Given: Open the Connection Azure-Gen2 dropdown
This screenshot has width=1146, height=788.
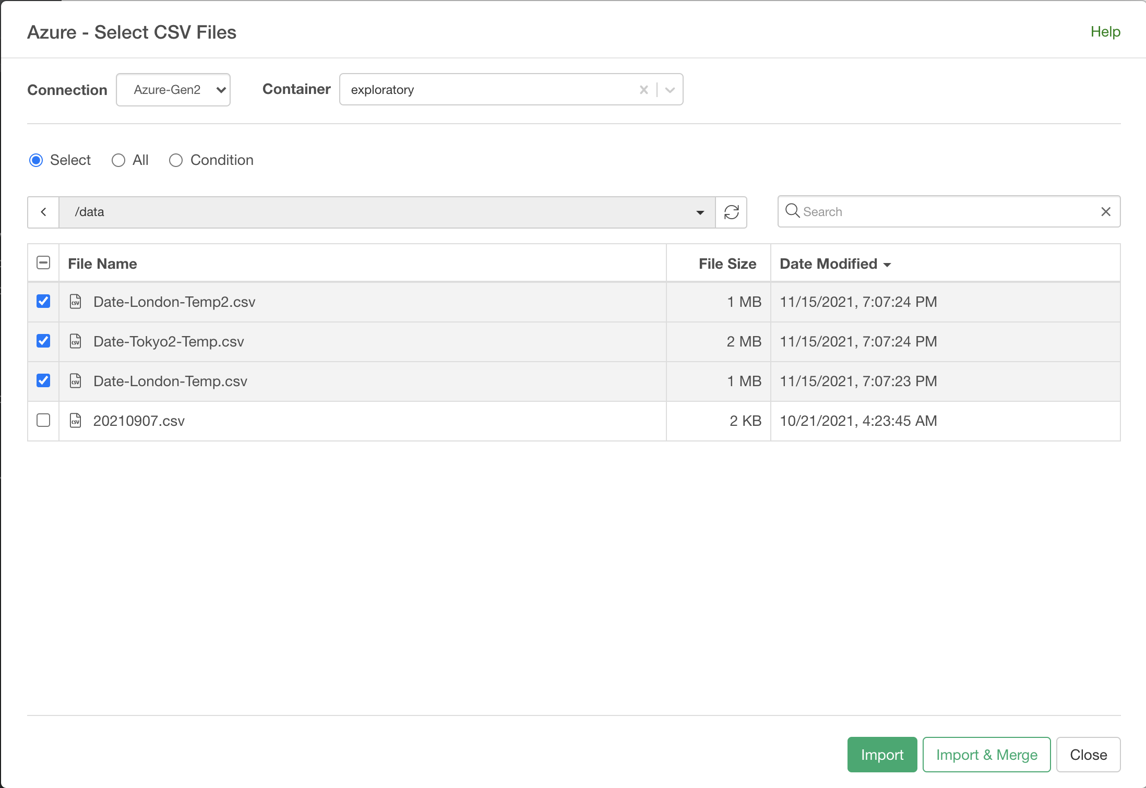Looking at the screenshot, I should point(173,90).
